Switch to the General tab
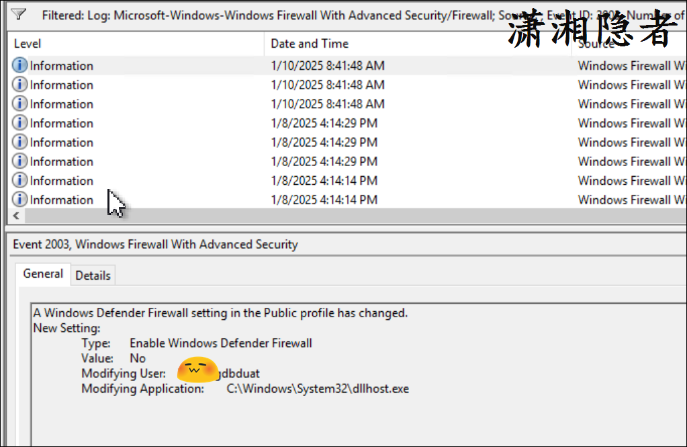The width and height of the screenshot is (687, 447). tap(43, 274)
